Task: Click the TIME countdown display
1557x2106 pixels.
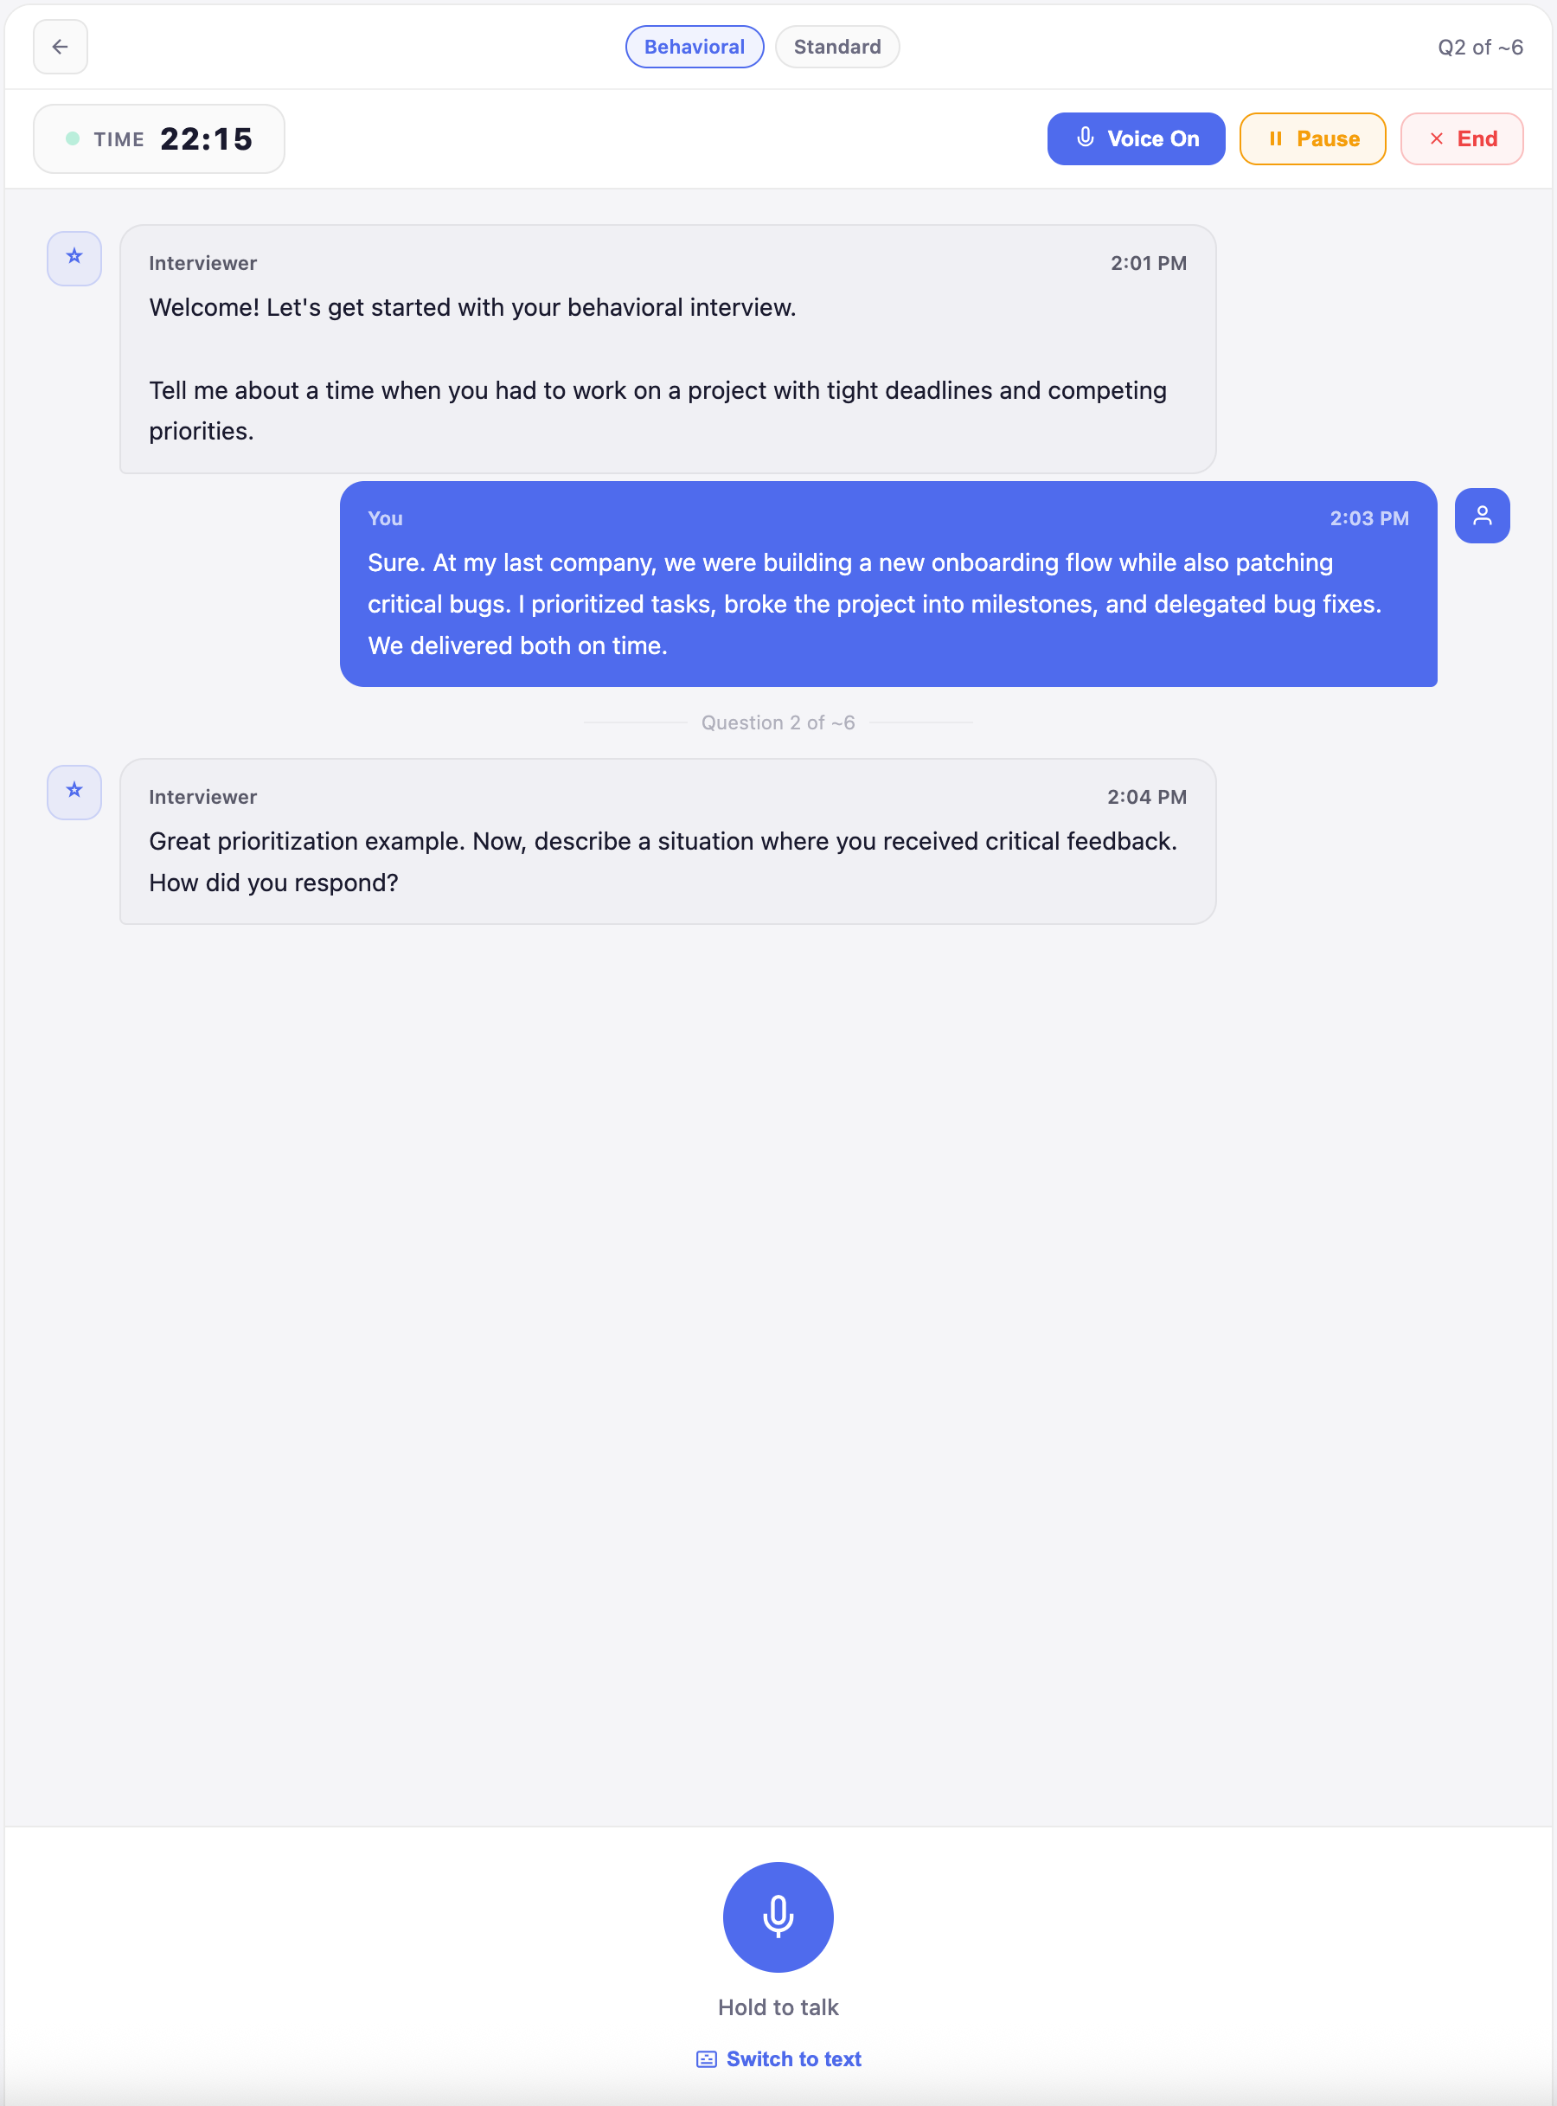Action: click(x=158, y=138)
